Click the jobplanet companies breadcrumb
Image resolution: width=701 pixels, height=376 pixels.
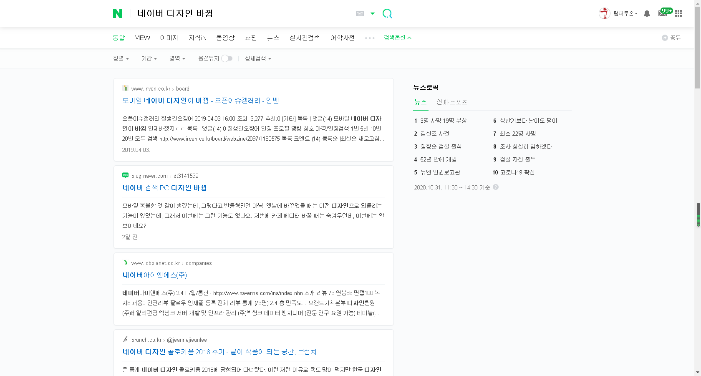(x=199, y=263)
